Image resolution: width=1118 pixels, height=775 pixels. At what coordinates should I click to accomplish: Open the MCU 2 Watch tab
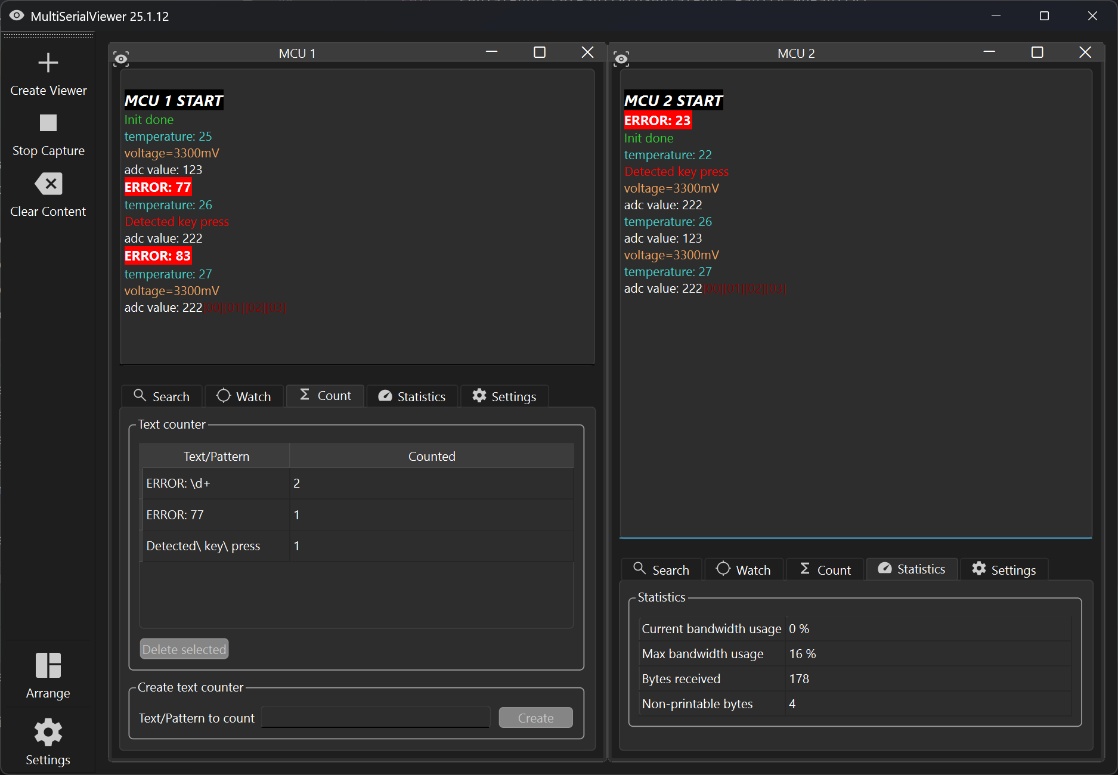click(744, 570)
